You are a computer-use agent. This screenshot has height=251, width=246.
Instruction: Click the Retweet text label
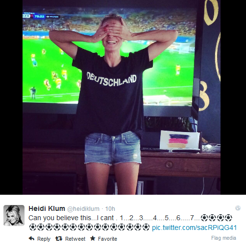coord(75,239)
